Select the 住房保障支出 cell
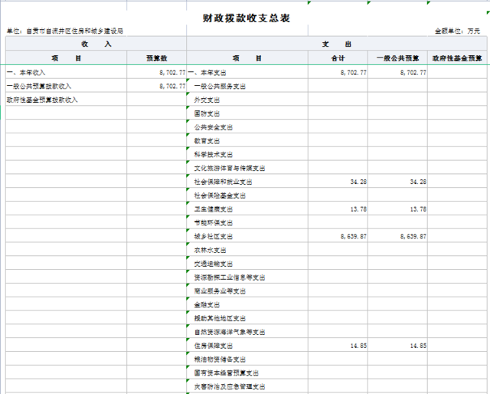 [214, 346]
